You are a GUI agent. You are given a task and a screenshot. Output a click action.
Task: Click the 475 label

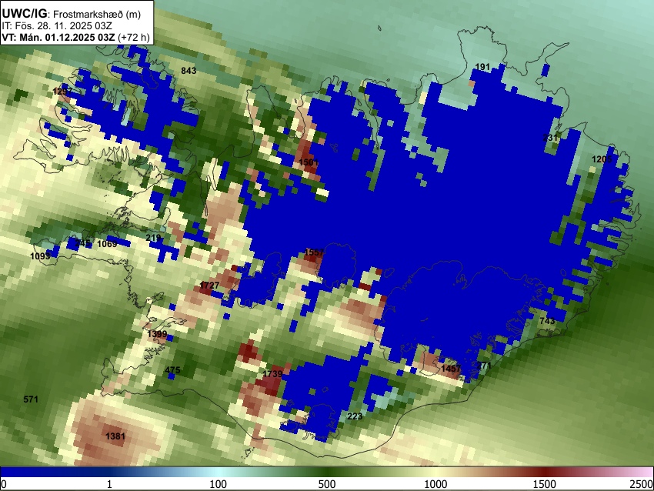(x=172, y=369)
